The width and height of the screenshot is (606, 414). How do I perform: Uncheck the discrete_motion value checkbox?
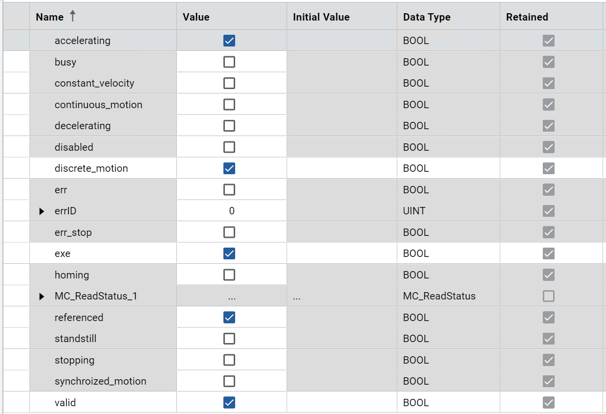point(229,168)
